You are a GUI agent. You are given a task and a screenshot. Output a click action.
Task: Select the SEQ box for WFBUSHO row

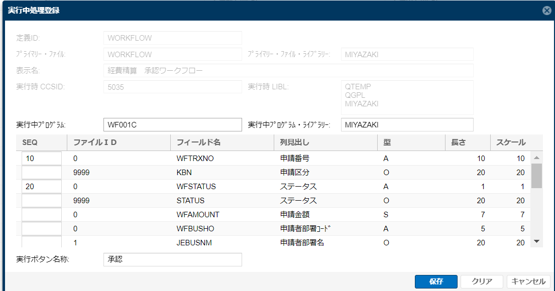(x=41, y=229)
